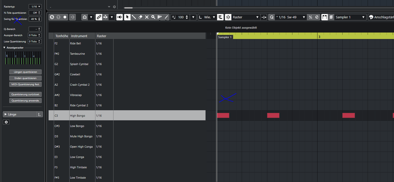Click the stacked layers icon beside Sampler 1
The width and height of the screenshot is (394, 182).
pos(331,17)
